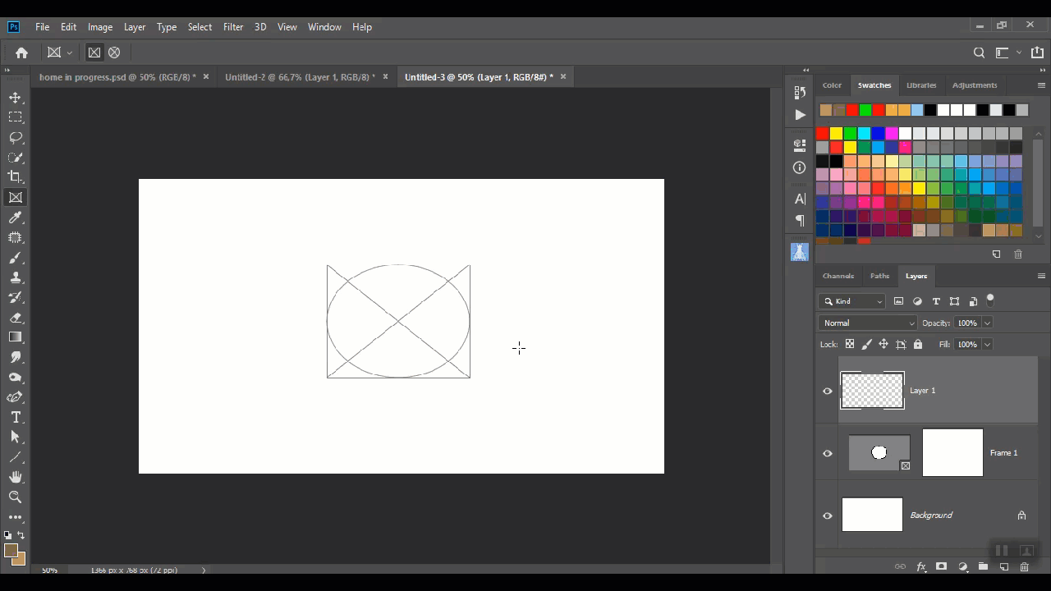1051x591 pixels.
Task: Select the Crop tool
Action: coord(16,176)
